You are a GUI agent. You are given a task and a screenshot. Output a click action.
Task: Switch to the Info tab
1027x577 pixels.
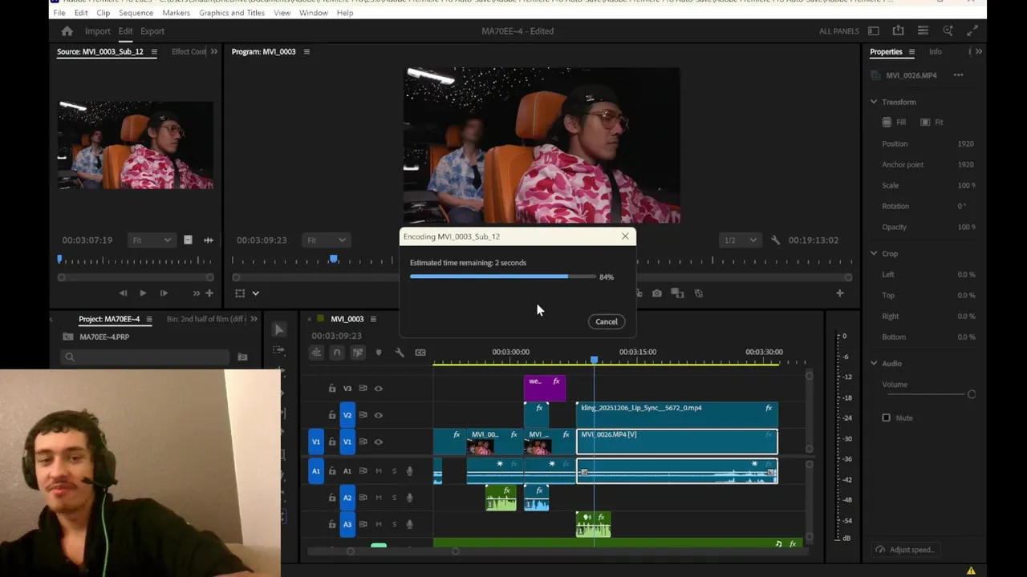coord(936,51)
